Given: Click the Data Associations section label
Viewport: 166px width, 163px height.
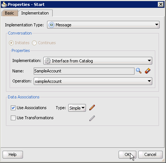Looking at the screenshot, I should (24, 97).
